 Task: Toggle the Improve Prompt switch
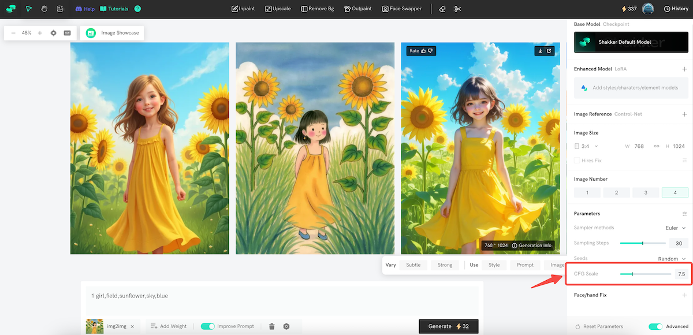point(207,326)
